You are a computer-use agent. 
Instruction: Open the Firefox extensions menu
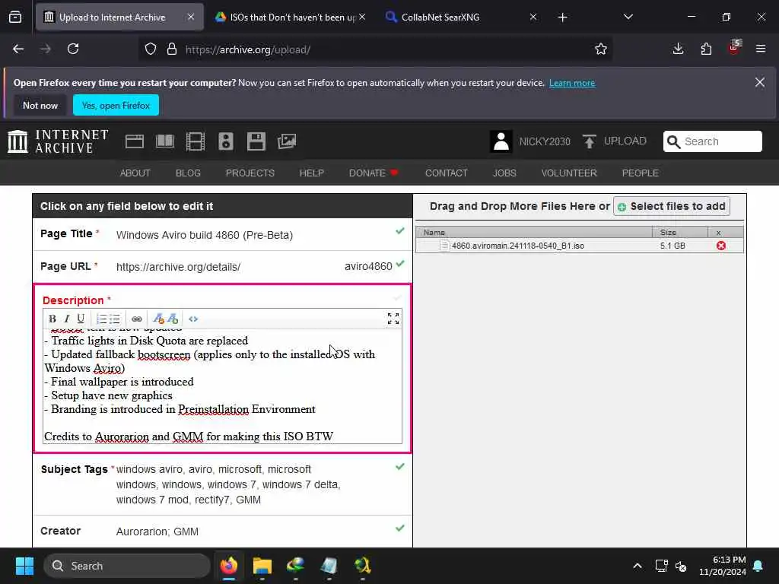coord(706,49)
